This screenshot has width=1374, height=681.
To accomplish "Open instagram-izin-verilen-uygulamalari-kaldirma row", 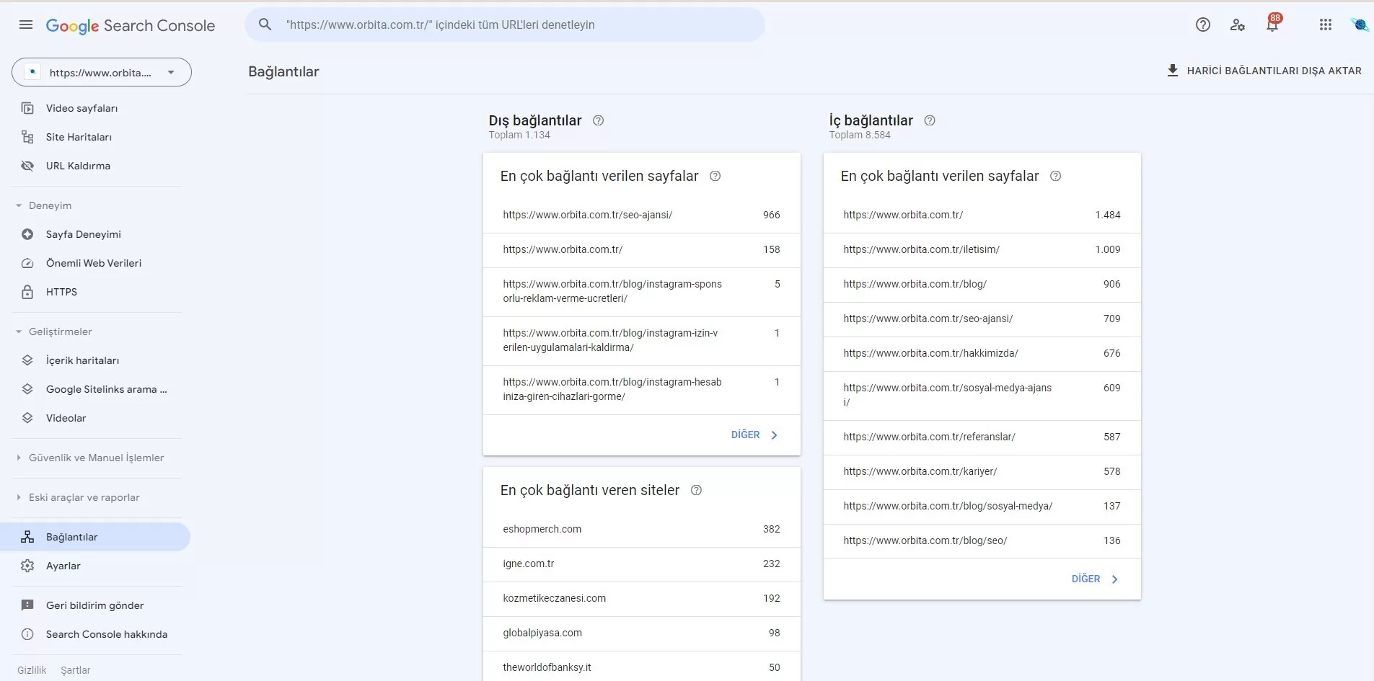I will (x=642, y=340).
